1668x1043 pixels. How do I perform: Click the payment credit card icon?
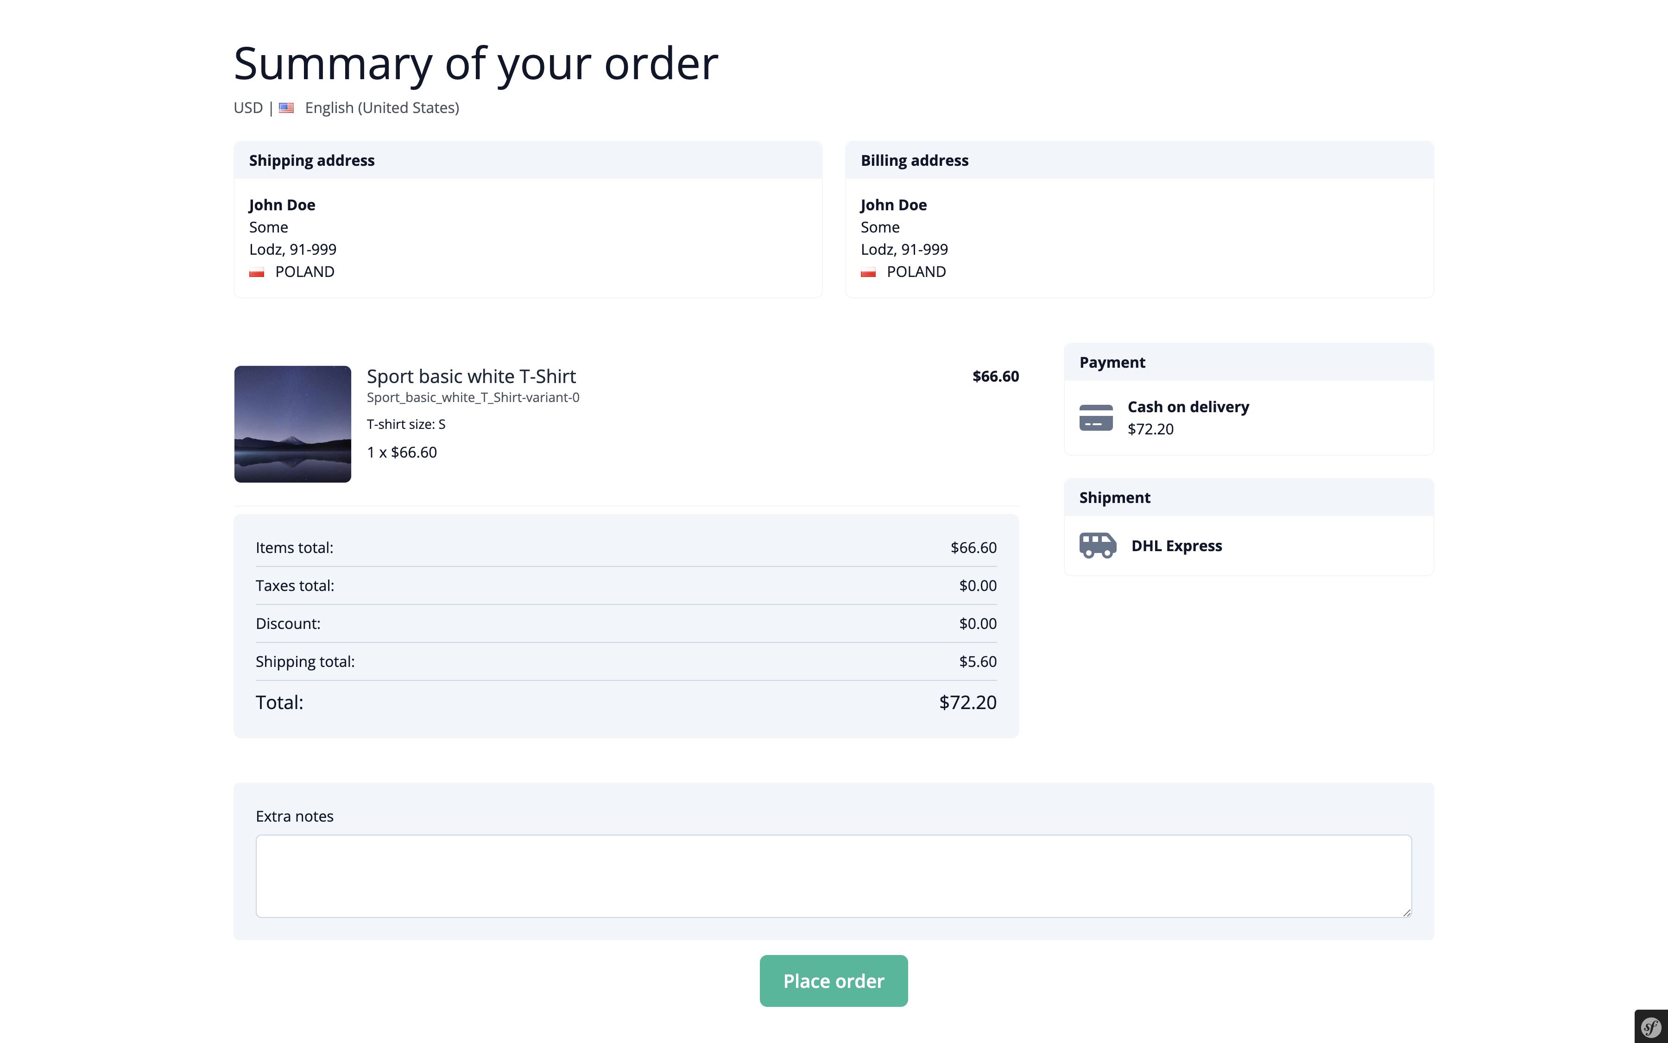(x=1096, y=418)
